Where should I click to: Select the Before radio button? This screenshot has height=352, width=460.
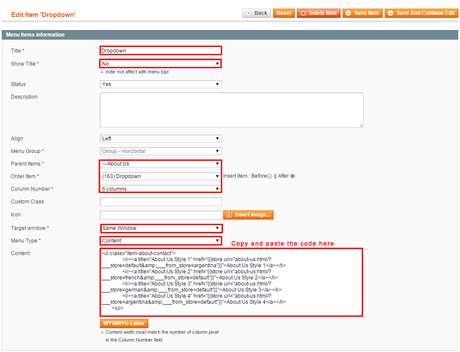coord(270,176)
